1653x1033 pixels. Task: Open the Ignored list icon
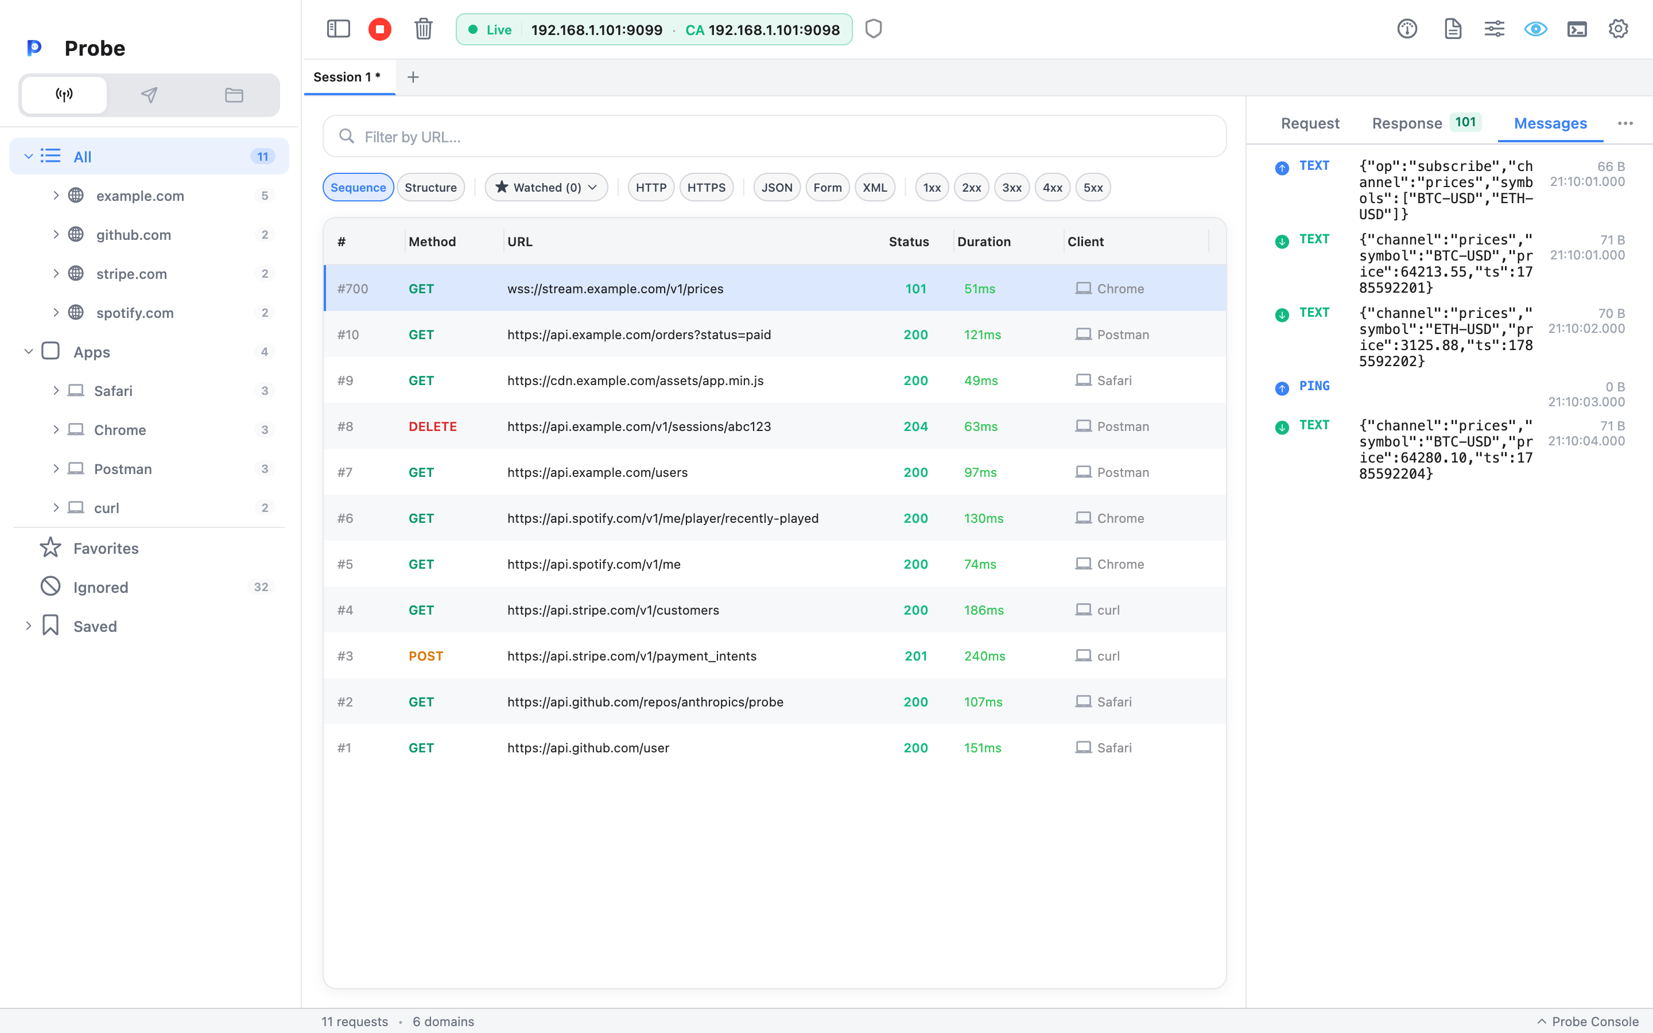pyautogui.click(x=51, y=587)
